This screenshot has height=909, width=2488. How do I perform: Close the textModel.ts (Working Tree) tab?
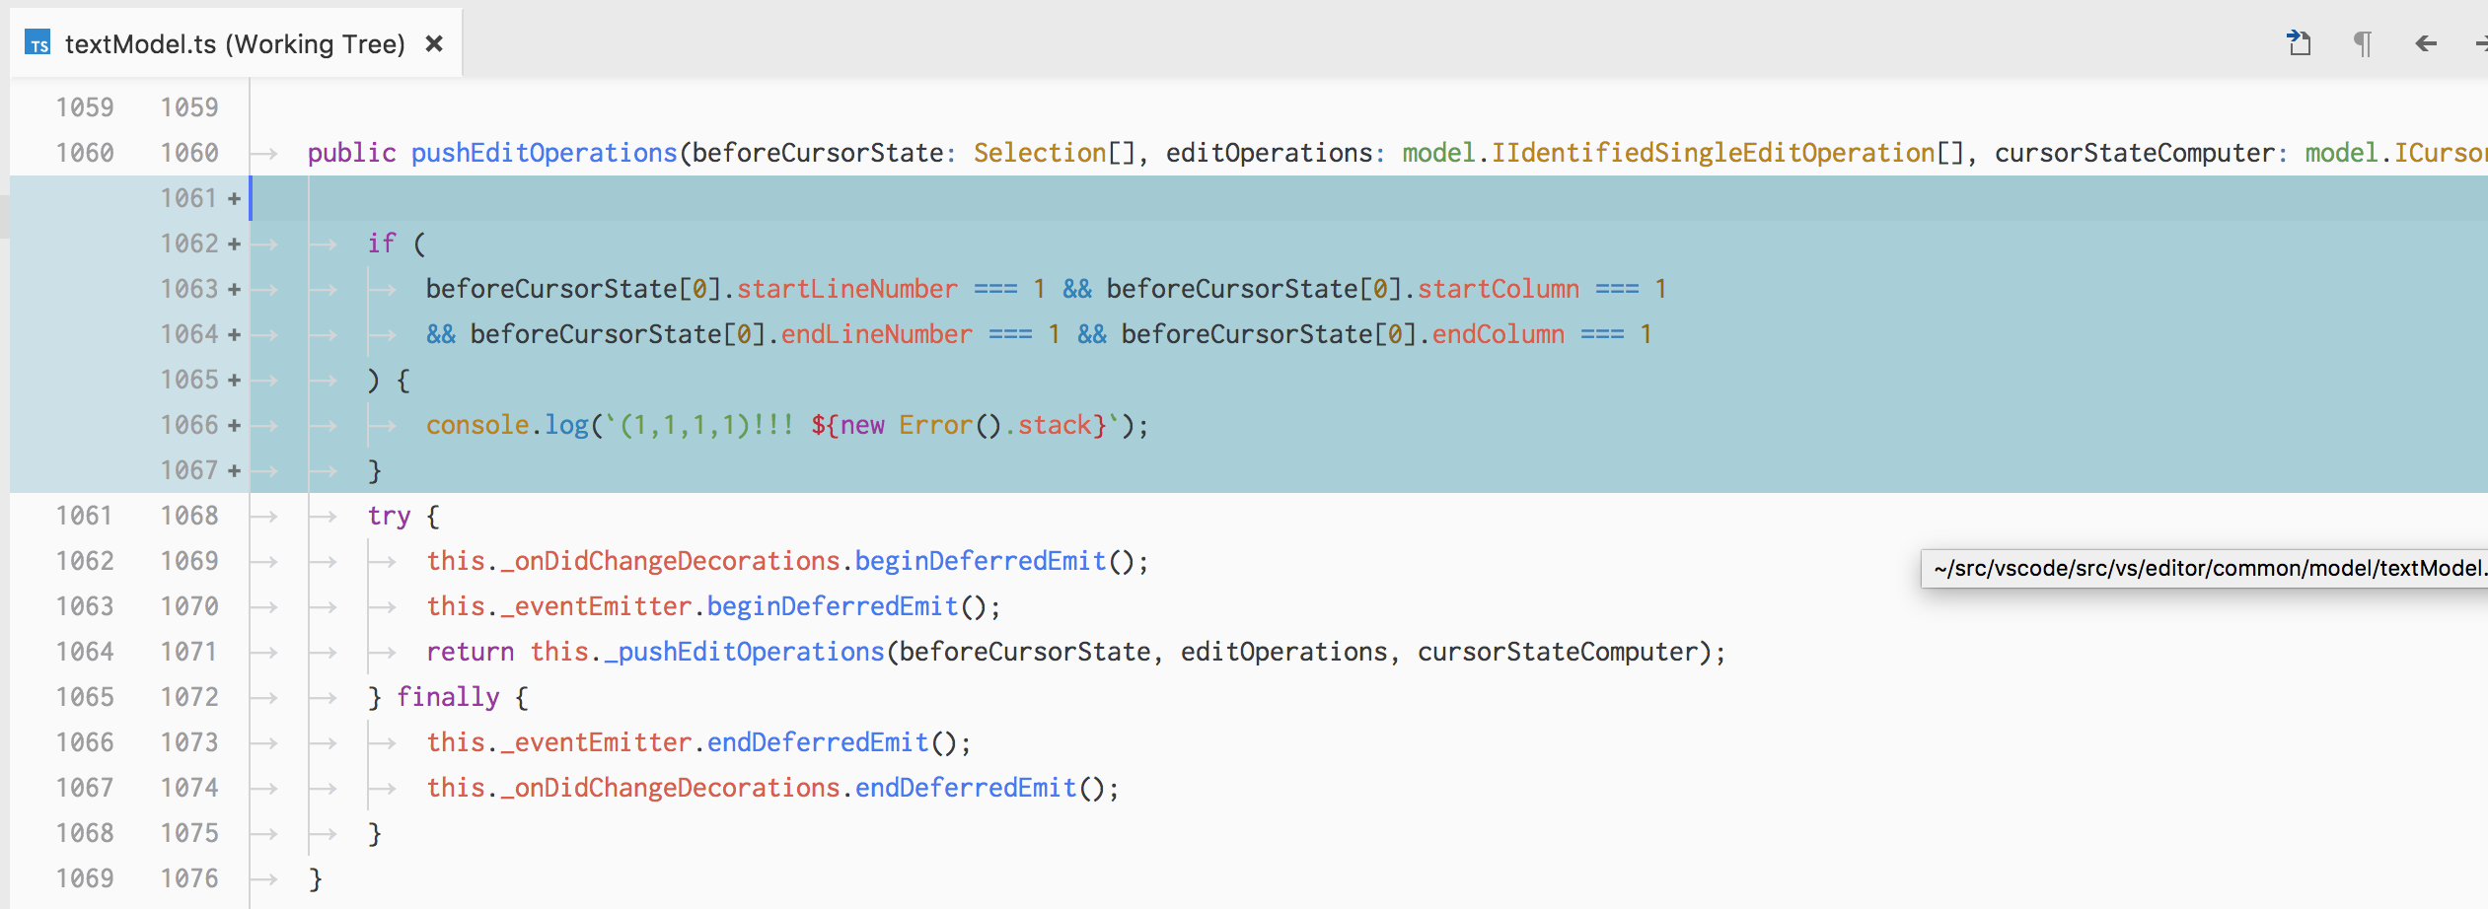434,43
